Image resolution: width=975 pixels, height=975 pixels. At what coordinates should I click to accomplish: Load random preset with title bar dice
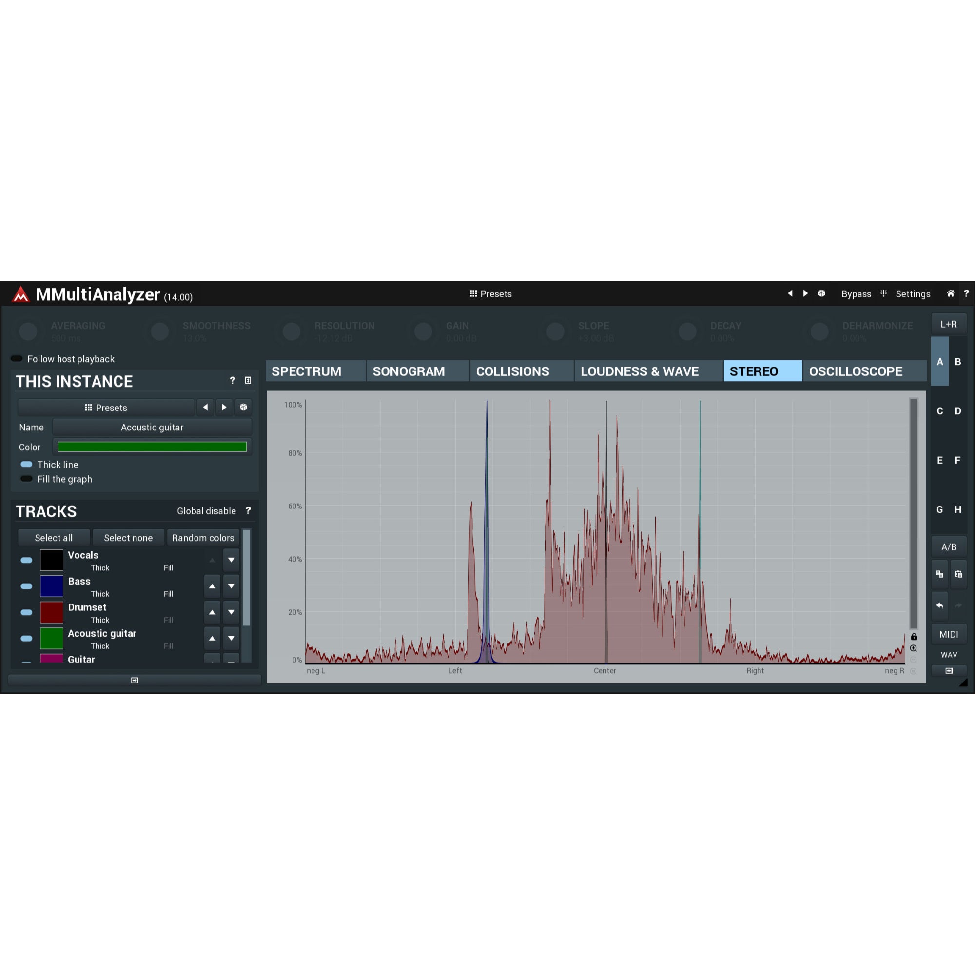821,293
